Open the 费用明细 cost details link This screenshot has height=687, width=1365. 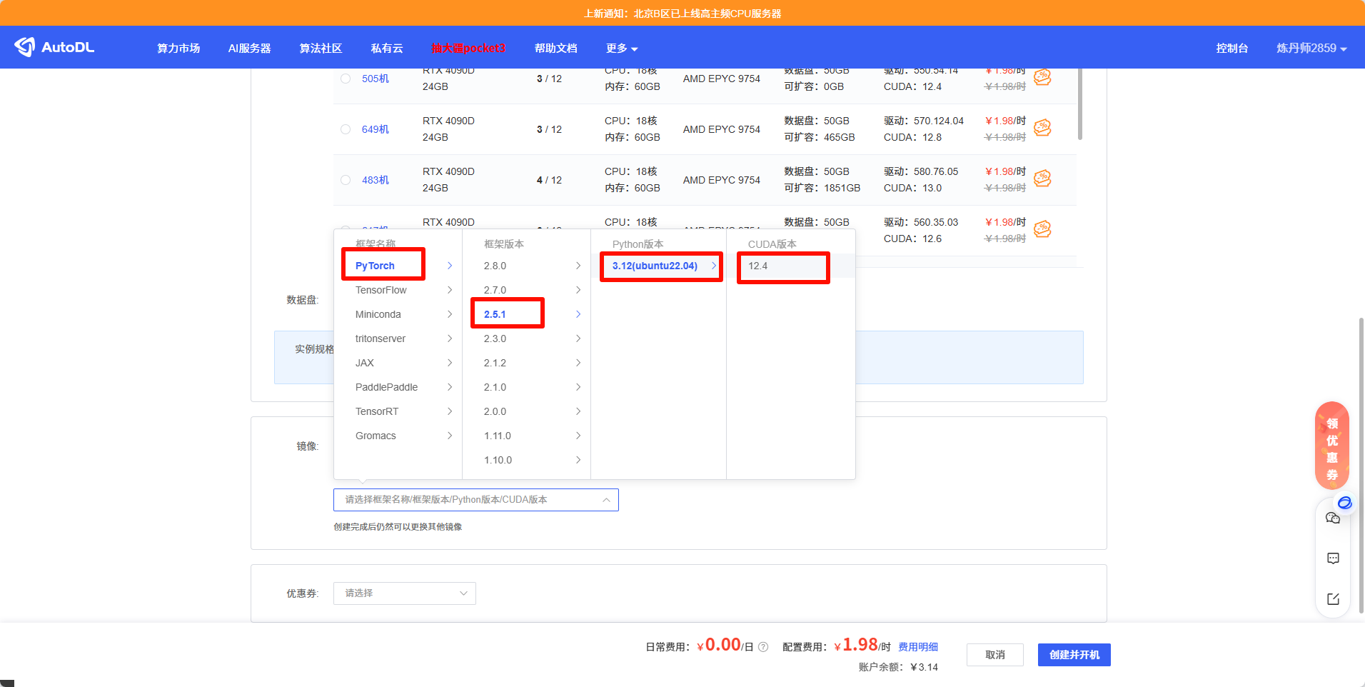[918, 647]
